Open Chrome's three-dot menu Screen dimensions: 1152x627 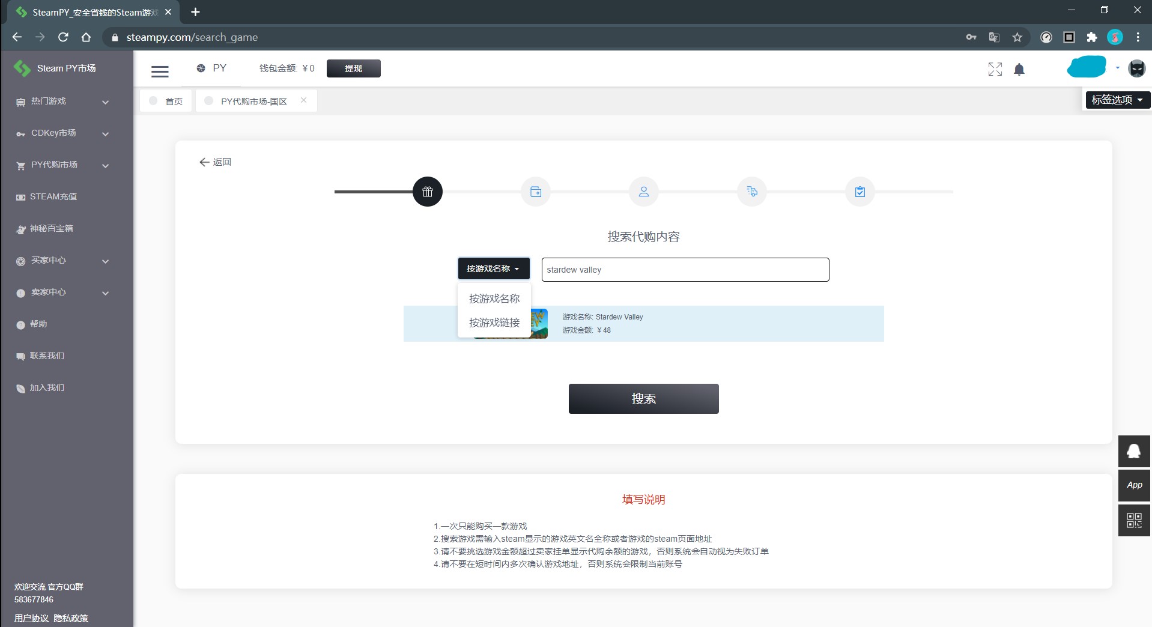[x=1138, y=37]
